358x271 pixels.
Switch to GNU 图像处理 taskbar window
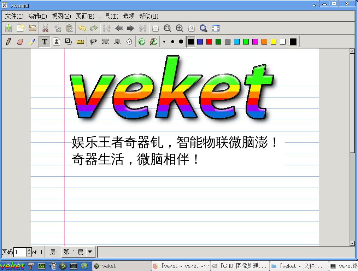point(240,266)
